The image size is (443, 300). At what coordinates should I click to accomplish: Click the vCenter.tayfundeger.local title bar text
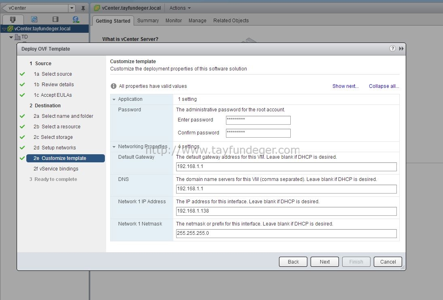(131, 8)
